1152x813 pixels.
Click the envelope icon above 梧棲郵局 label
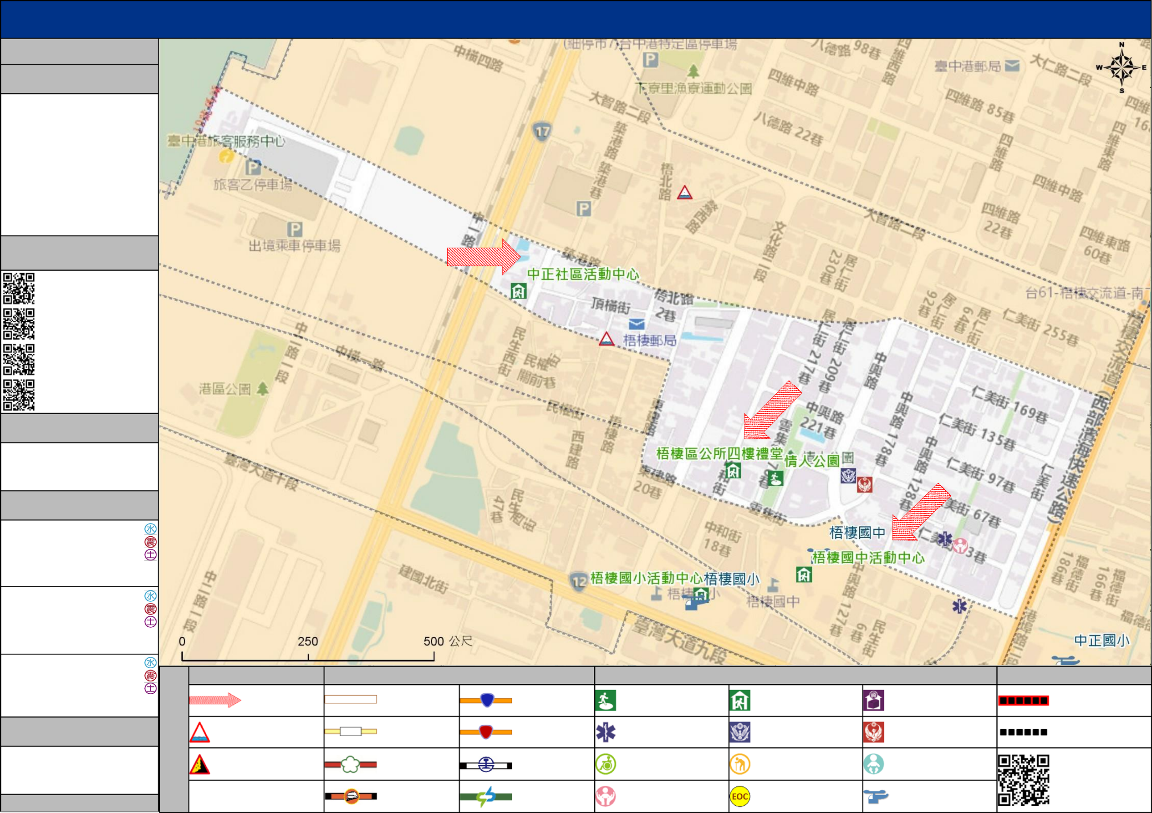pyautogui.click(x=637, y=324)
